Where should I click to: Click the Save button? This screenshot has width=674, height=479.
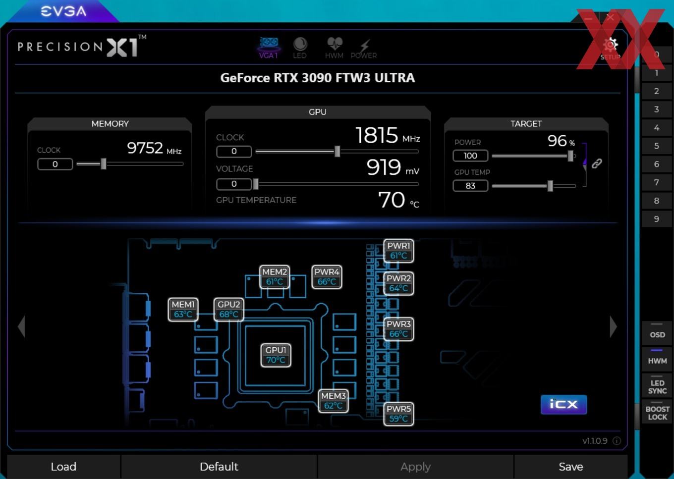571,467
